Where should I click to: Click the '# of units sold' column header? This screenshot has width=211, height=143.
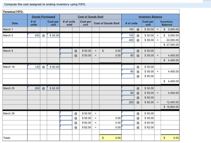tap(69, 23)
